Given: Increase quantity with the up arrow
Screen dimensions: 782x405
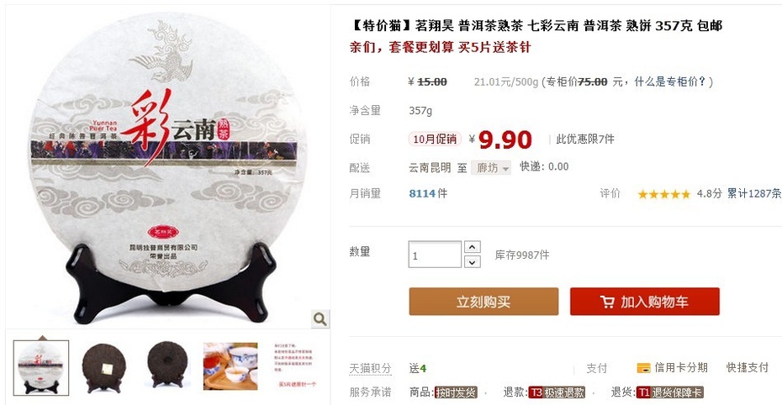Looking at the screenshot, I should (x=473, y=247).
